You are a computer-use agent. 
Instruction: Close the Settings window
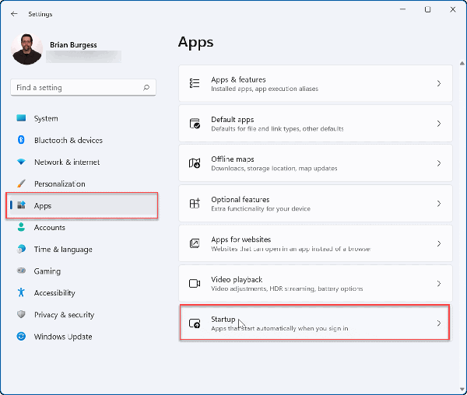[453, 9]
